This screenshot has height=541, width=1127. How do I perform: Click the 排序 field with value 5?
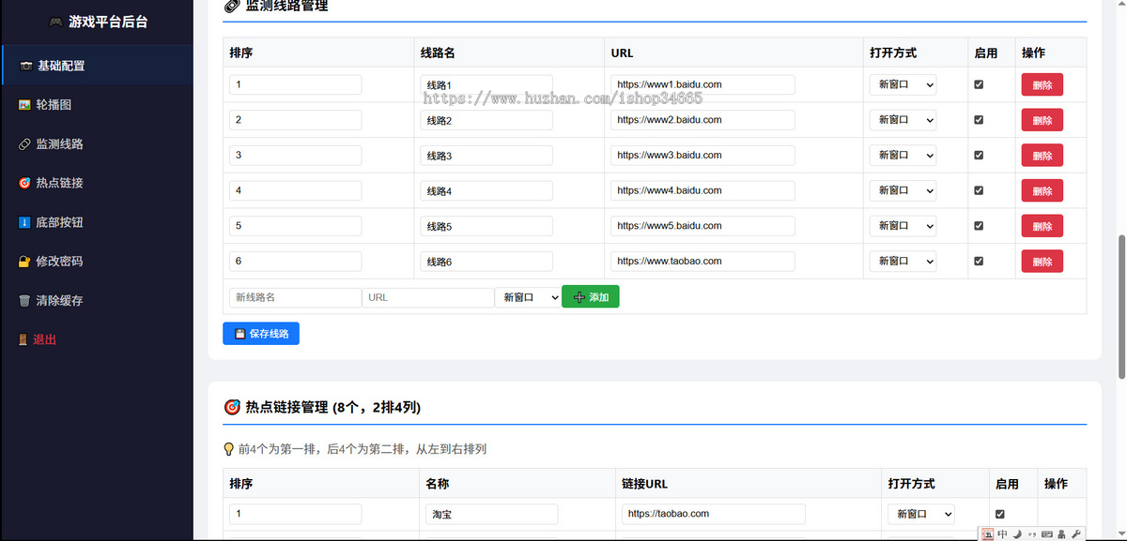(295, 226)
